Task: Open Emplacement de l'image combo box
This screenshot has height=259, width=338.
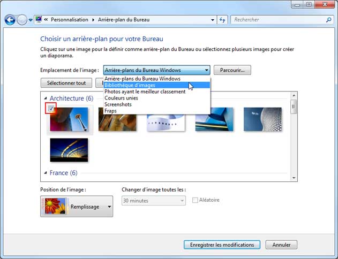Action: tap(157, 70)
